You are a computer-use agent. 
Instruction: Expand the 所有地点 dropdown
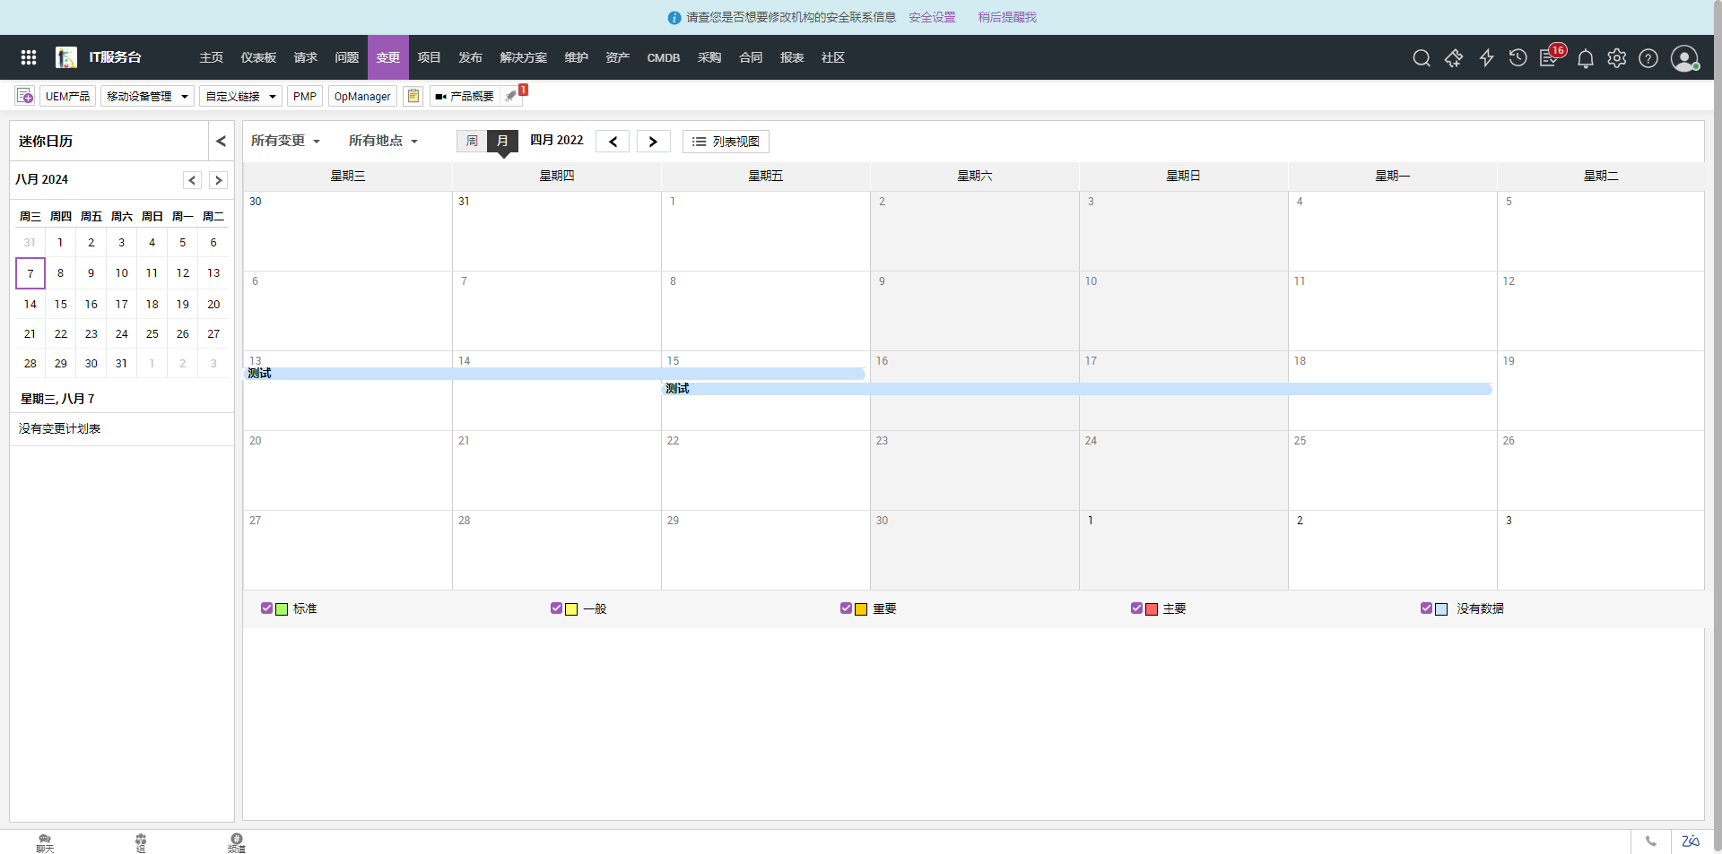[x=383, y=141]
